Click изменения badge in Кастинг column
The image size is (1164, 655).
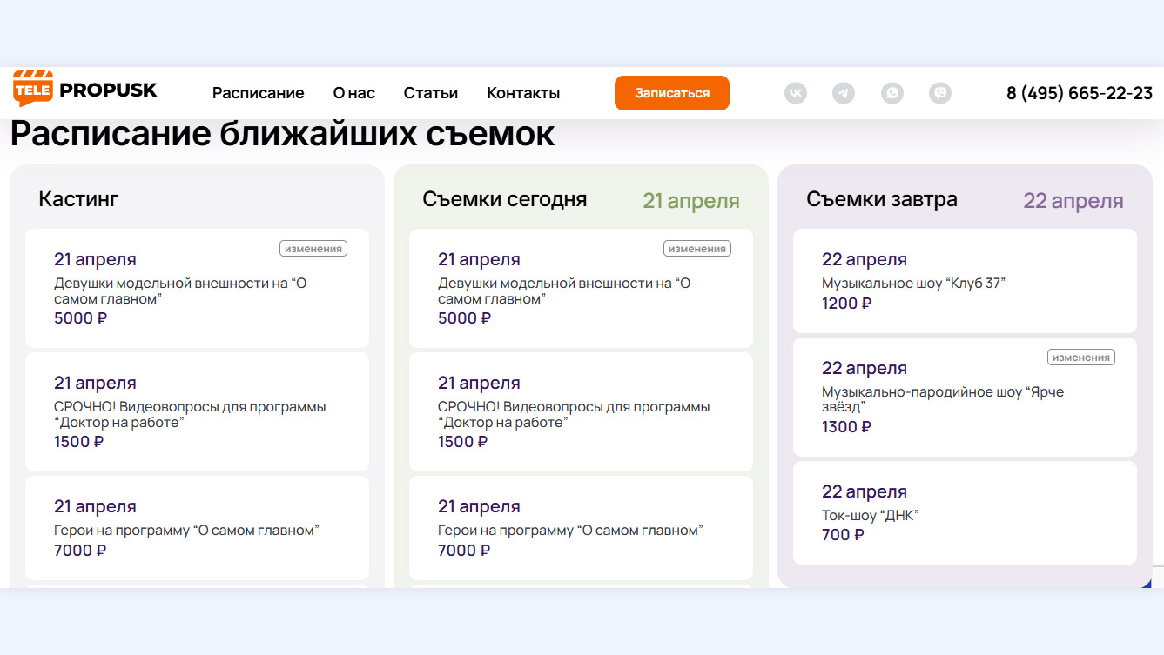313,249
